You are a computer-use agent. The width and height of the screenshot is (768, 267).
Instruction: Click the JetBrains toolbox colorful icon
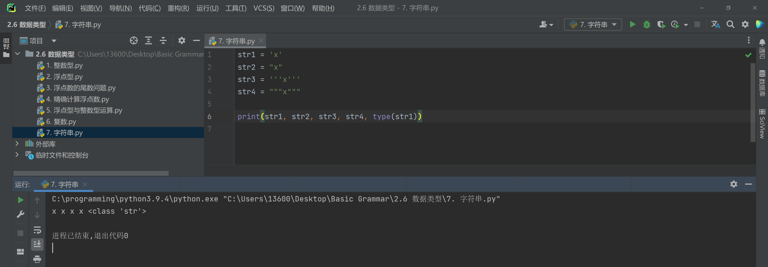(x=759, y=25)
